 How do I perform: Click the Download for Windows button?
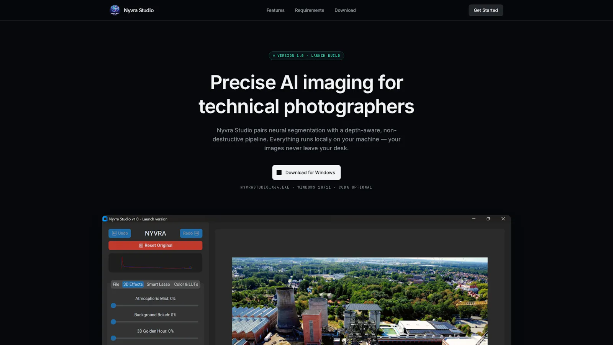pos(306,172)
